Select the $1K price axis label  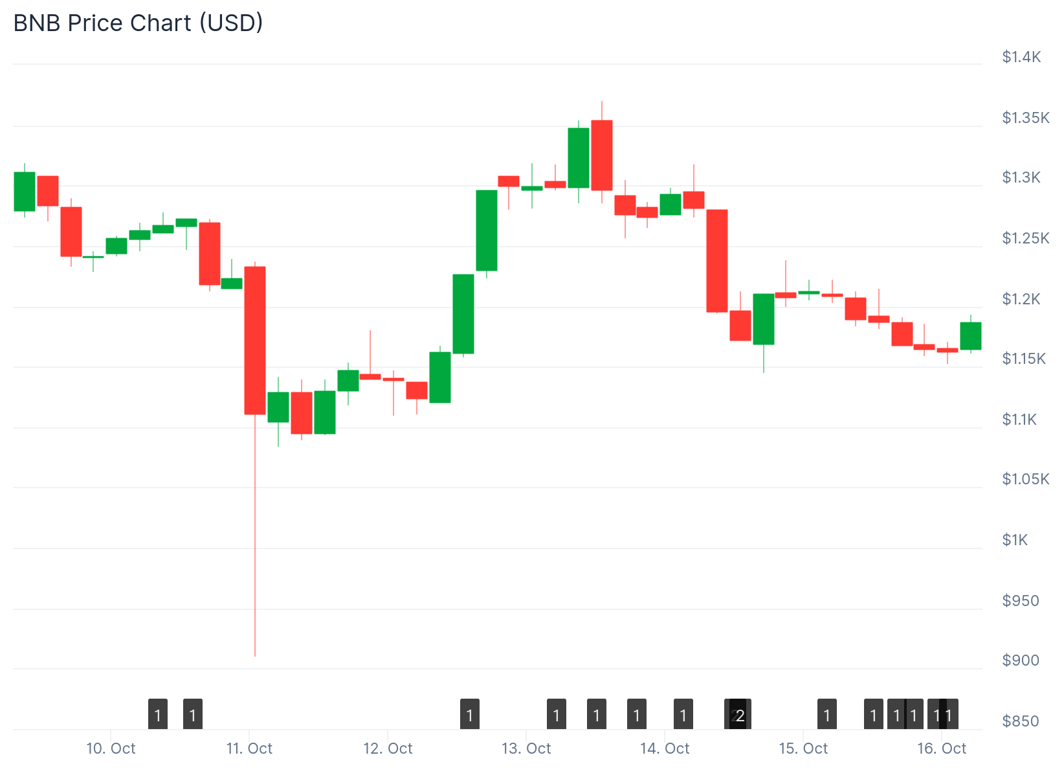(1015, 540)
